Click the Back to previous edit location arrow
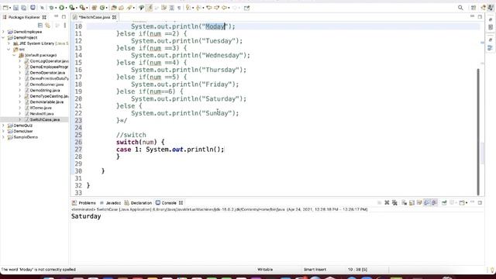The width and height of the screenshot is (496, 279). click(209, 8)
